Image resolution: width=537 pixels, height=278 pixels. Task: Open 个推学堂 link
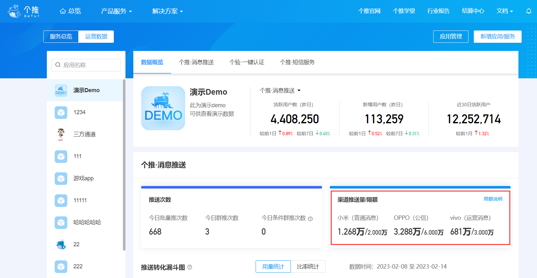pyautogui.click(x=404, y=11)
